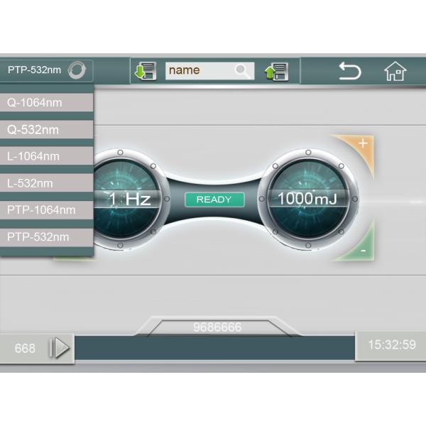Screen dimensions: 426x426
Task: Click the magnifier search icon
Action: pos(242,71)
